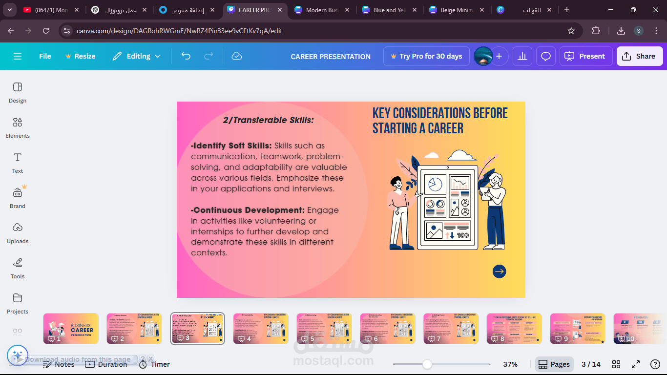
Task: Click the tablet illustration on the slide
Action: (x=447, y=208)
